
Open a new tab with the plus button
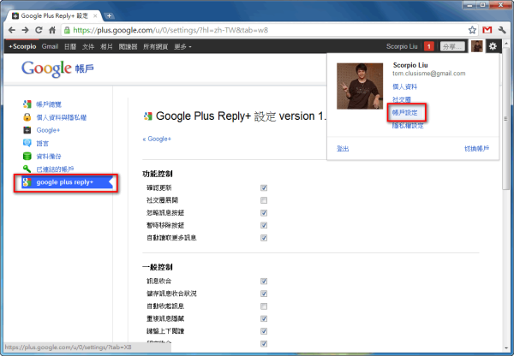pyautogui.click(x=109, y=15)
